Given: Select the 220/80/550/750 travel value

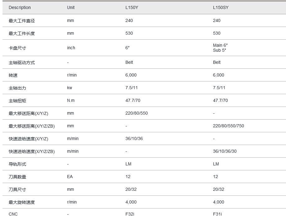Looking at the screenshot, I should (x=229, y=126).
